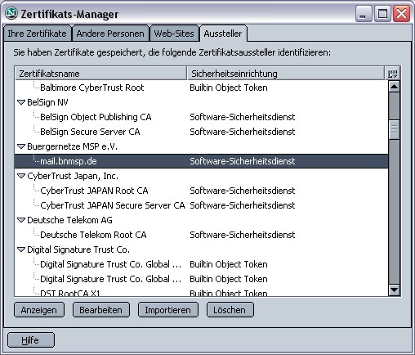The height and width of the screenshot is (355, 415).
Task: Collapse CyberTrust Japan, Inc. group
Action: click(x=21, y=176)
